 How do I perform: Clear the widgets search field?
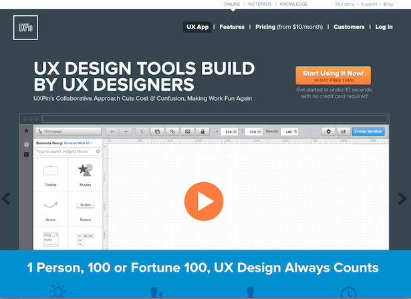(98, 151)
